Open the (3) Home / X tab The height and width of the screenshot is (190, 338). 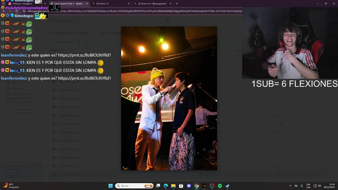pyautogui.click(x=111, y=4)
